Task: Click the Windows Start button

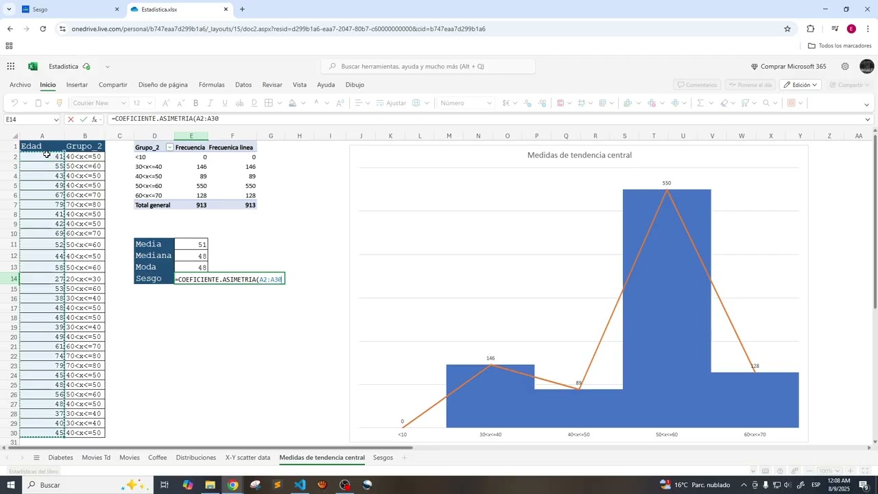Action: 11,485
